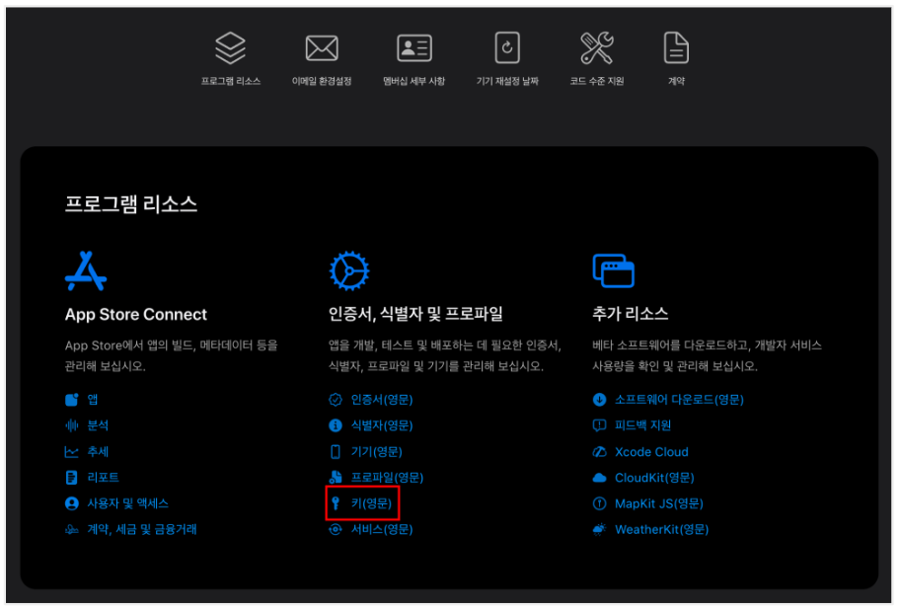Open the 인증서(영문) link
900x610 pixels.
[382, 400]
